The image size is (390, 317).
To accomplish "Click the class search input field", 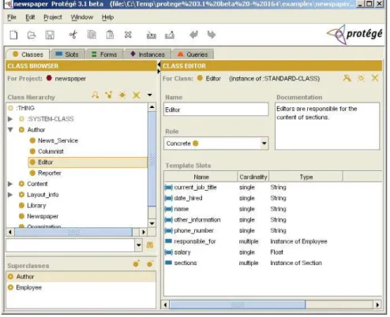I will (70, 245).
